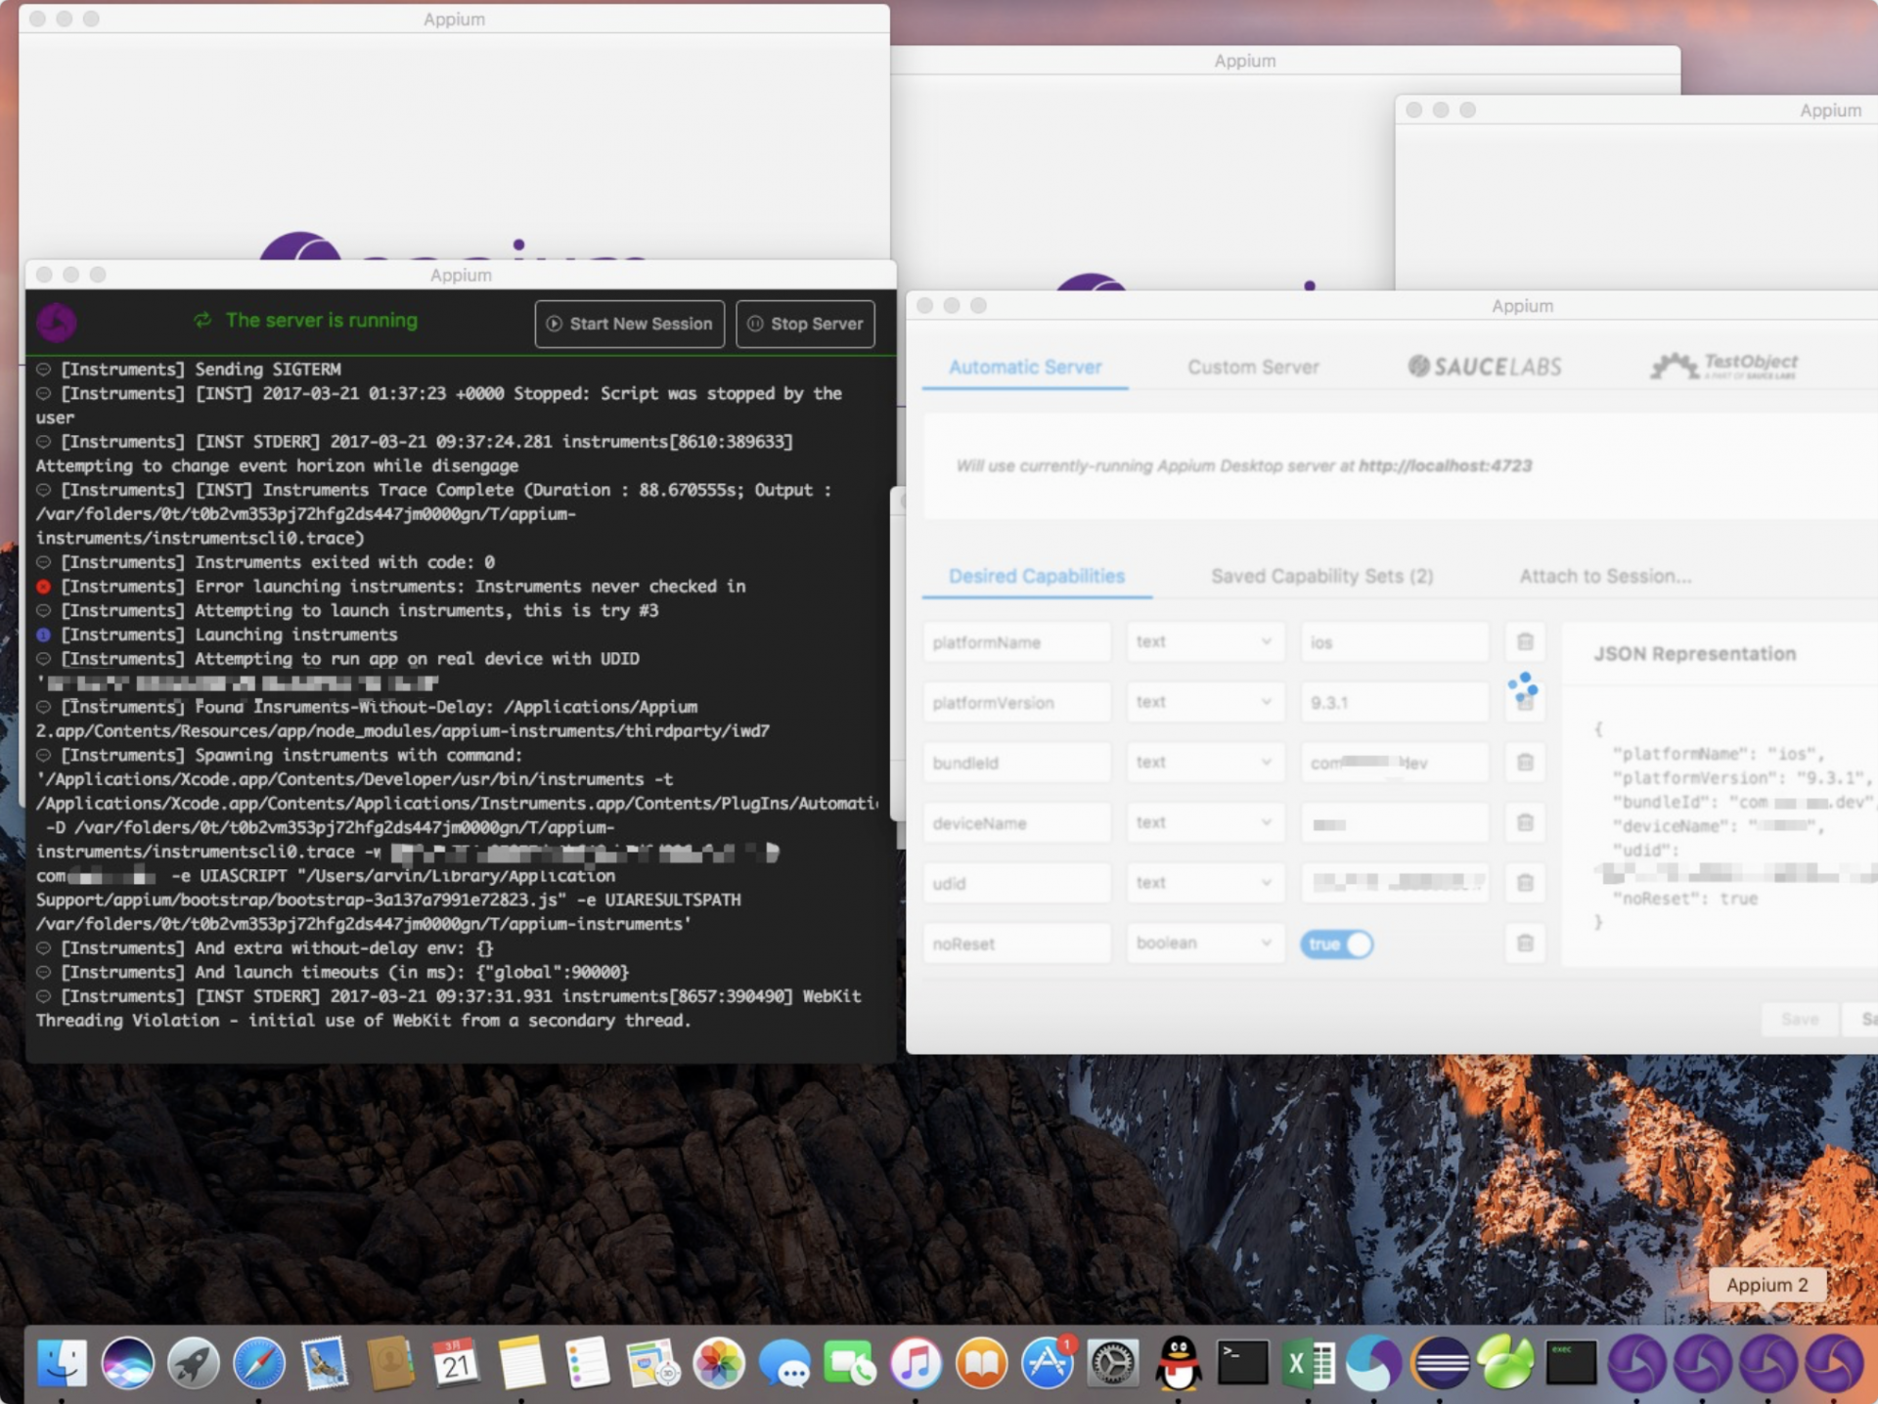Open Safari from the dock

pyautogui.click(x=259, y=1362)
